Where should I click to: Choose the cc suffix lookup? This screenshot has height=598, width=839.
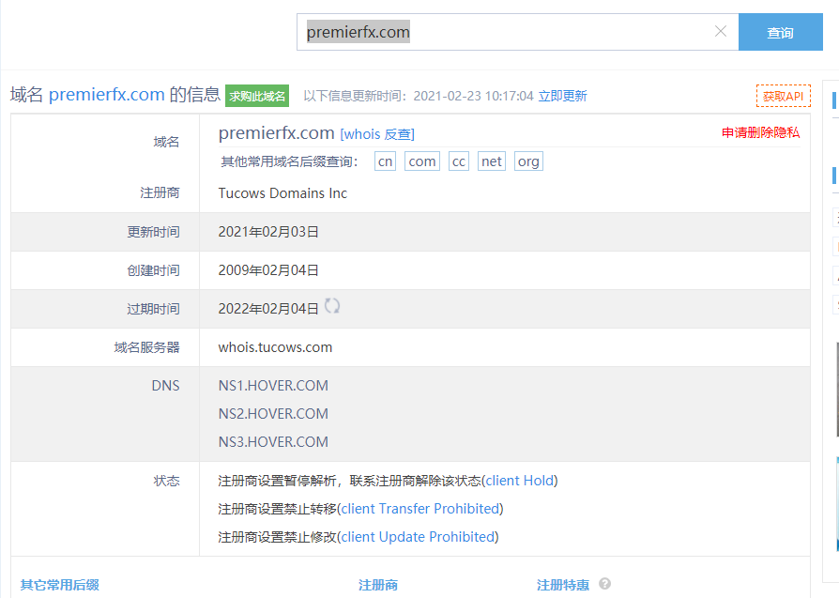click(x=458, y=161)
